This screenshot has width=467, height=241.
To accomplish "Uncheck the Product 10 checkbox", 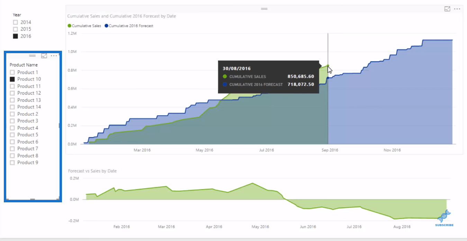I will [x=12, y=79].
